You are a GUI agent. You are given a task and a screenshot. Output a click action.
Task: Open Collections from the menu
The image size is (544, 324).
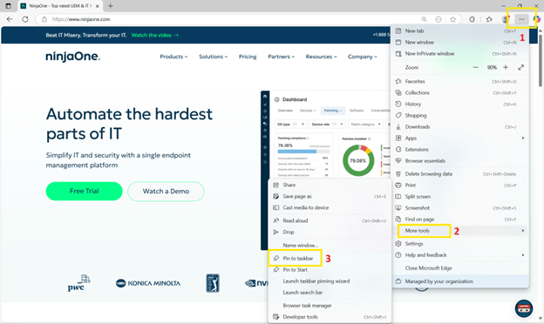click(x=460, y=93)
